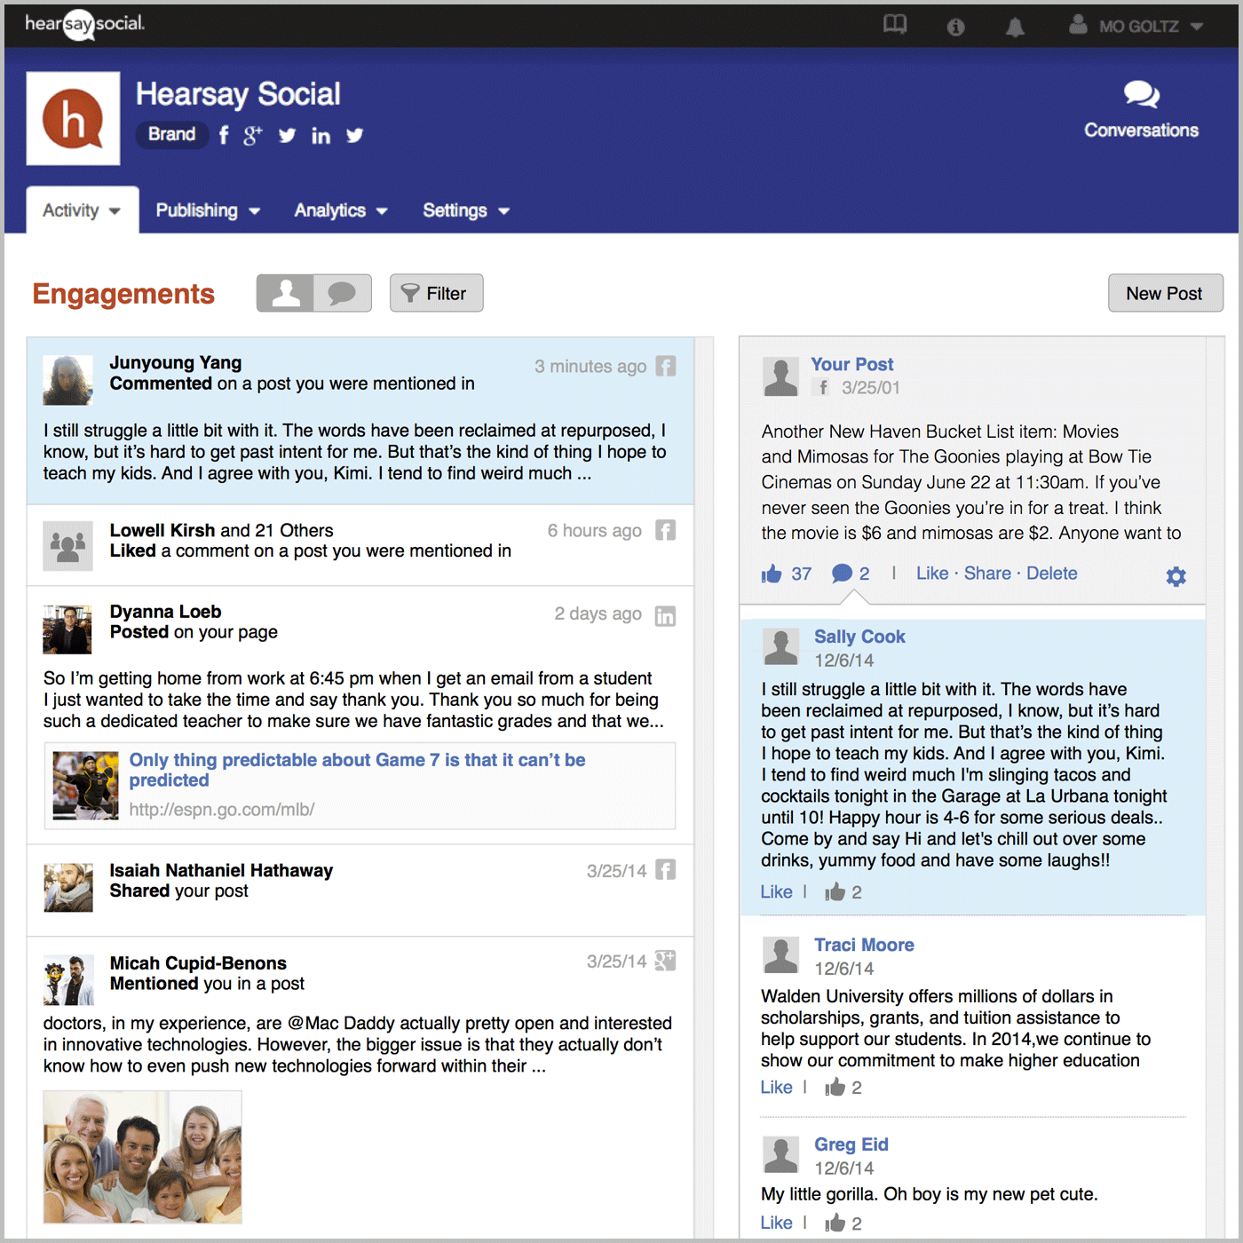This screenshot has height=1243, width=1243.
Task: Click Facebook icon on Lowell Kirsh engagement
Action: click(666, 530)
